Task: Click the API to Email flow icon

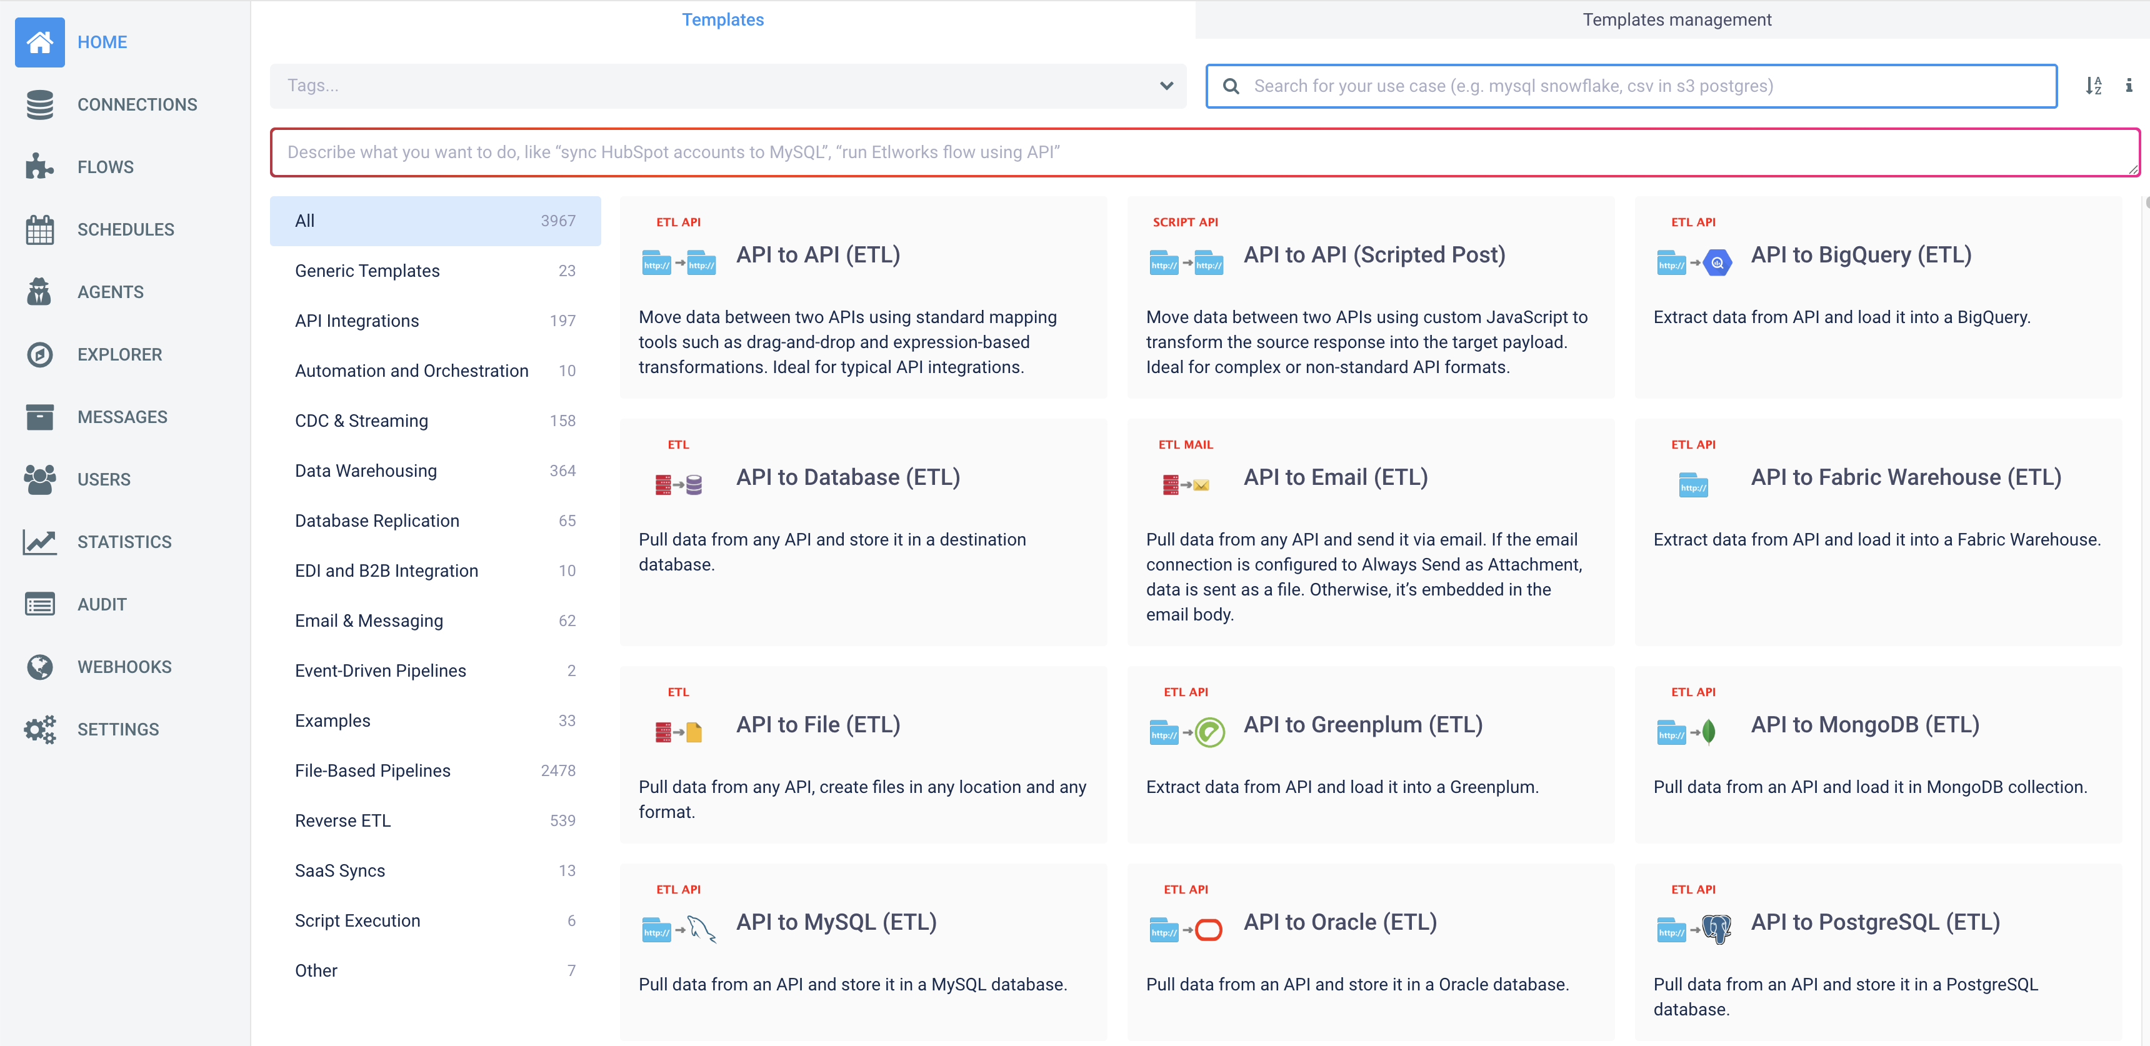Action: [x=1186, y=485]
